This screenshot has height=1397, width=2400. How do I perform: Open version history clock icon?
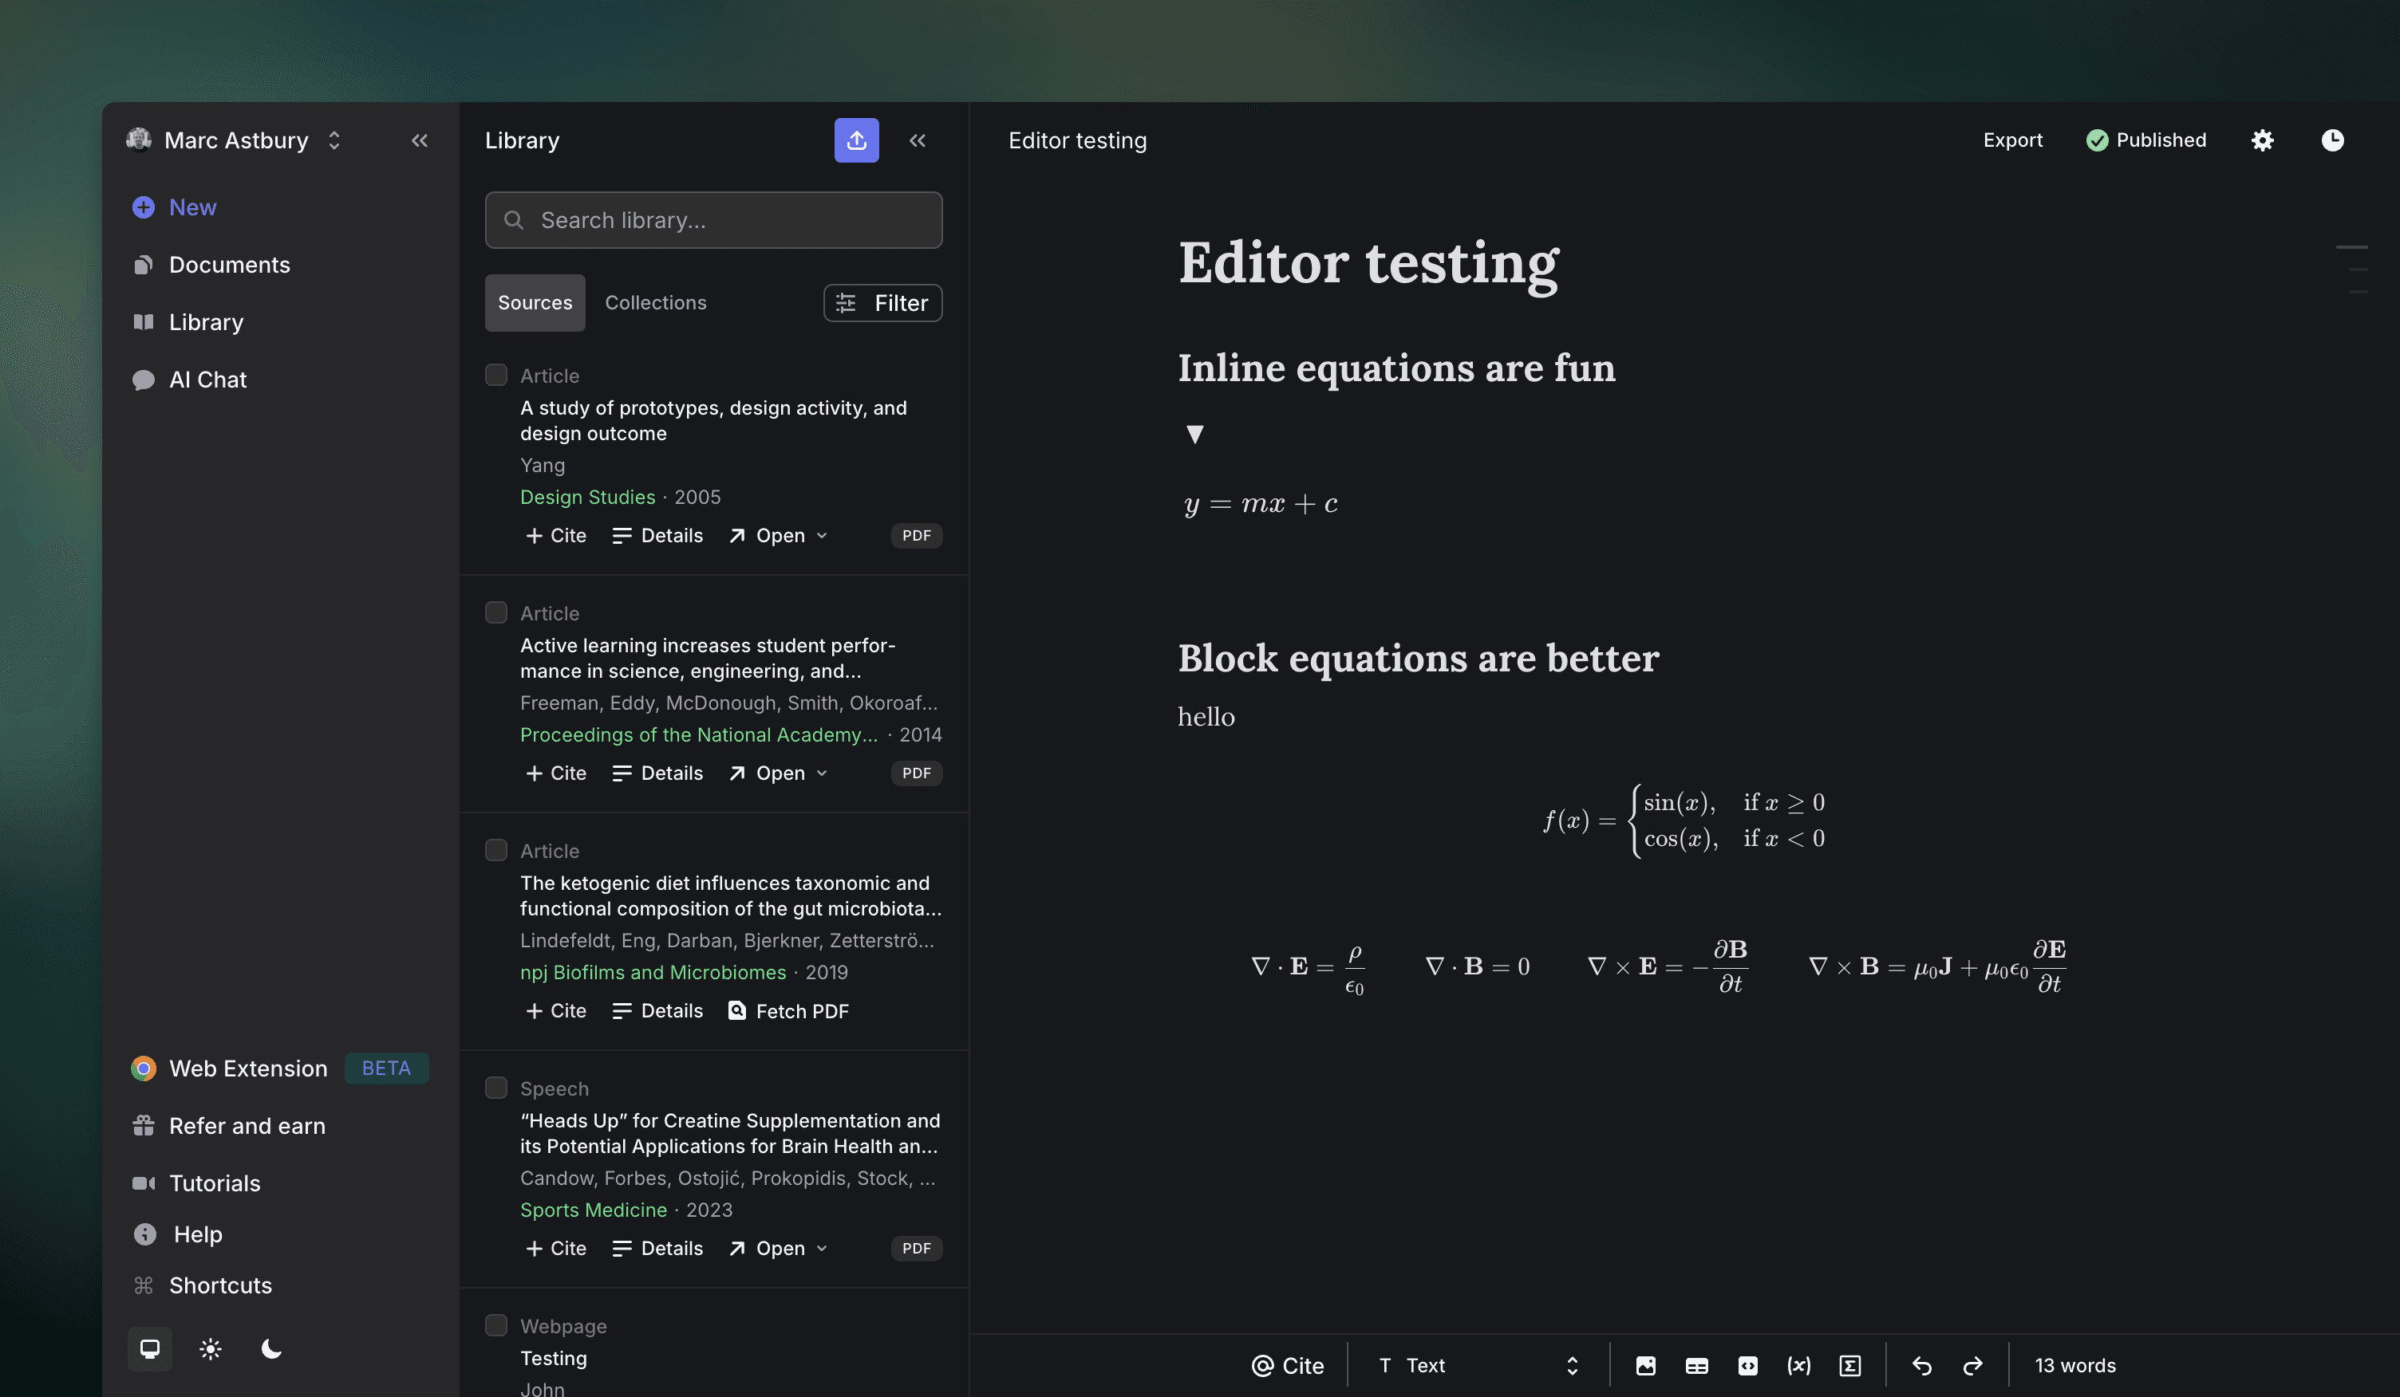[2332, 140]
